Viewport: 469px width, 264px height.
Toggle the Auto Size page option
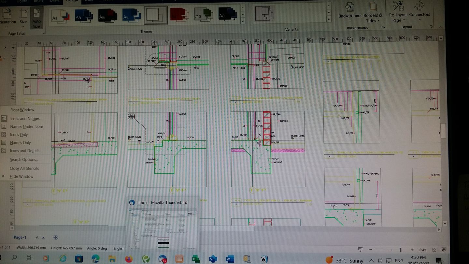(x=36, y=18)
